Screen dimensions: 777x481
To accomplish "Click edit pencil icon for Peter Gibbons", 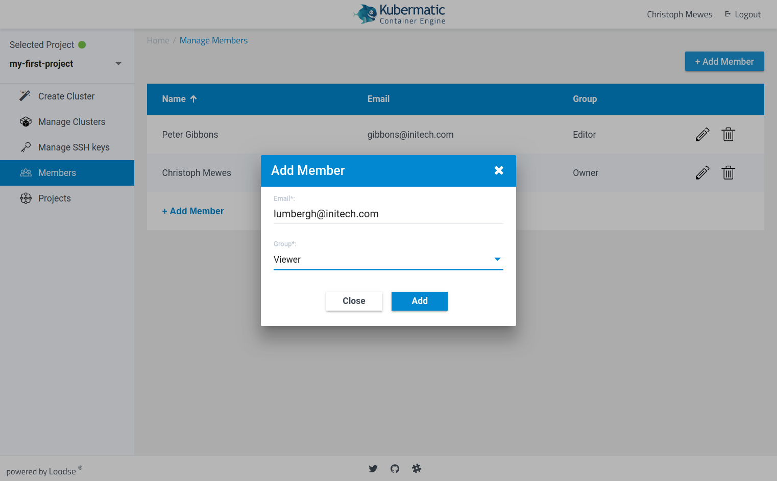I will [702, 135].
